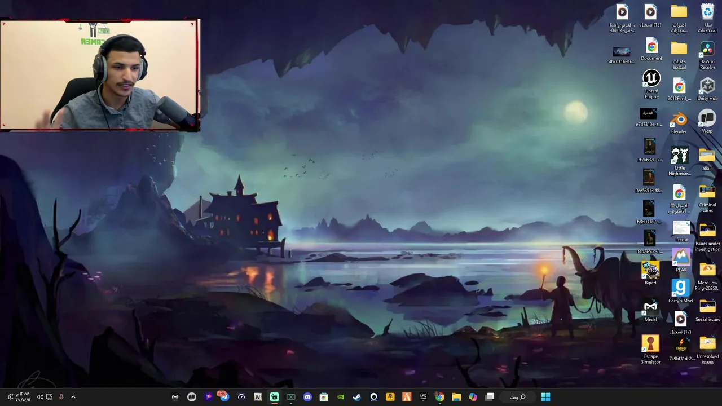The height and width of the screenshot is (406, 722).
Task: Open the Warp desktop shortcut
Action: point(707,122)
